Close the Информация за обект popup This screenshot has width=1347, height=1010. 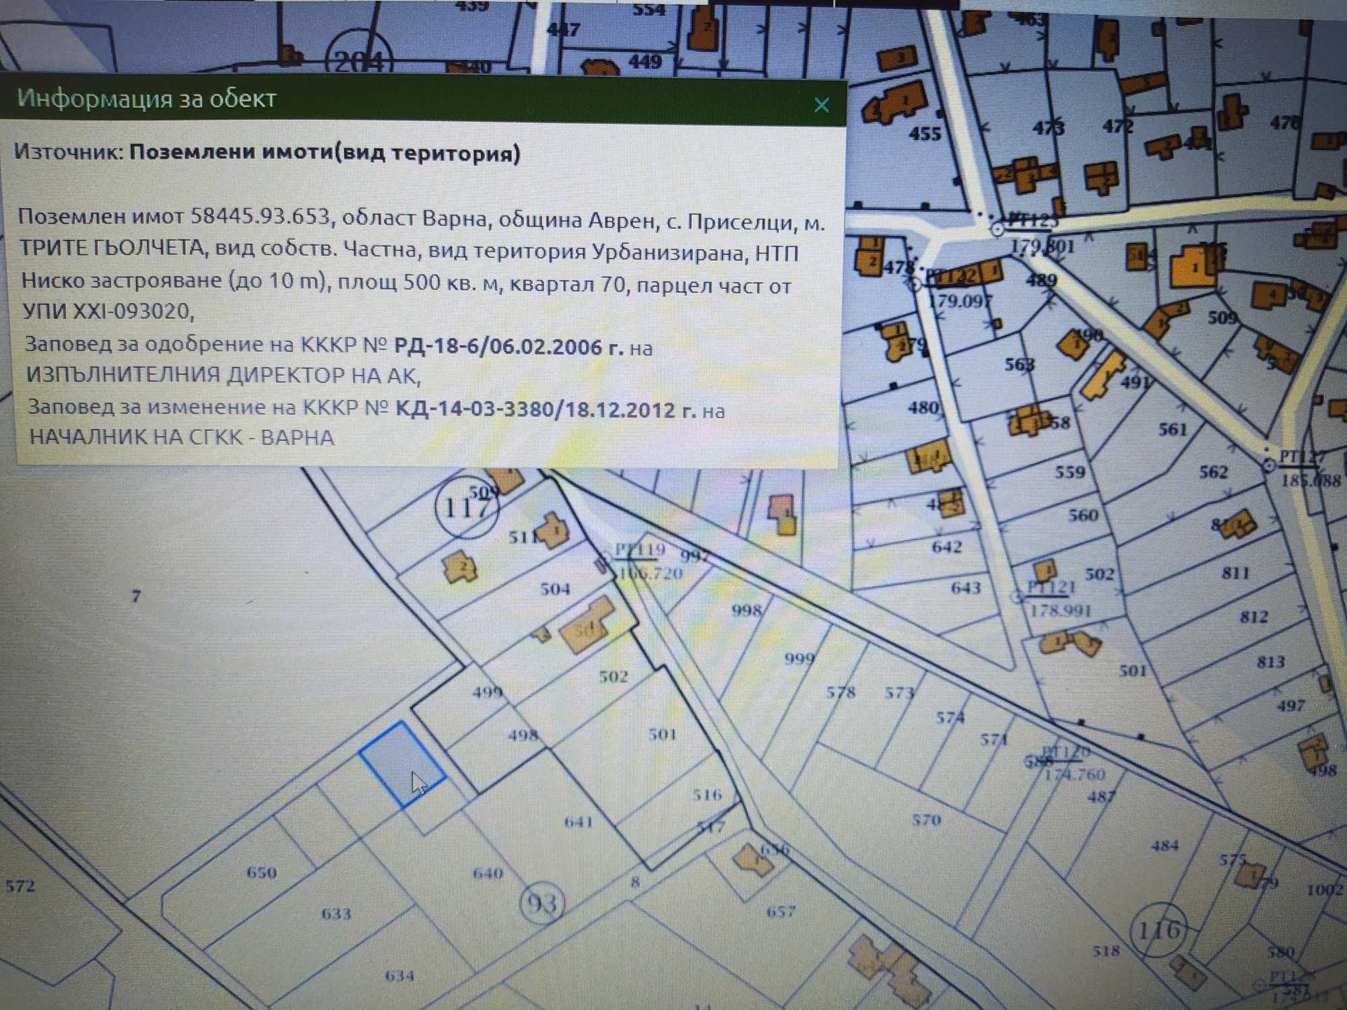[x=821, y=105]
